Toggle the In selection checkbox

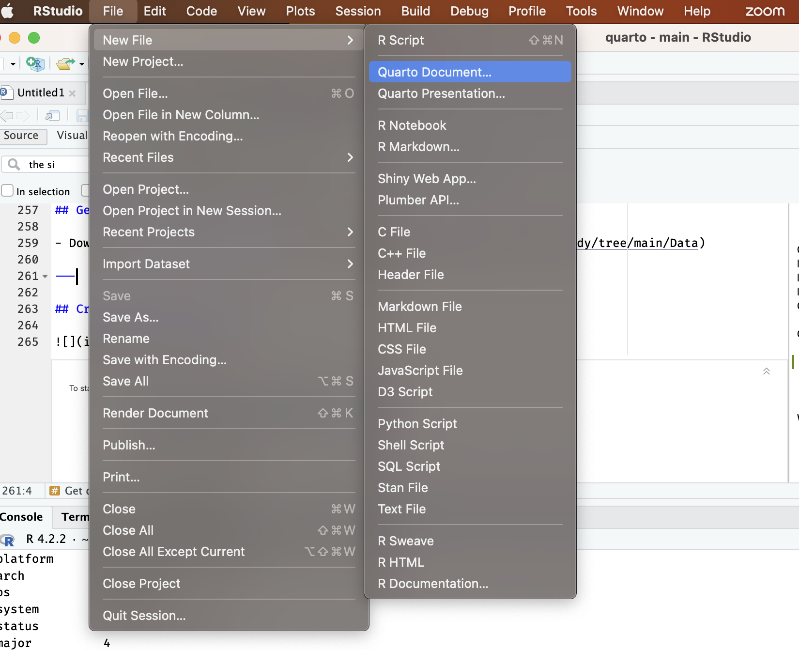coord(7,191)
